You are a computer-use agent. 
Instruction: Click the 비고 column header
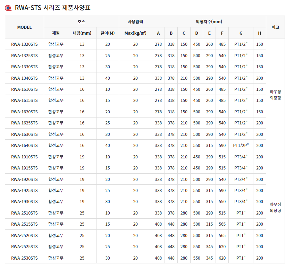275,27
